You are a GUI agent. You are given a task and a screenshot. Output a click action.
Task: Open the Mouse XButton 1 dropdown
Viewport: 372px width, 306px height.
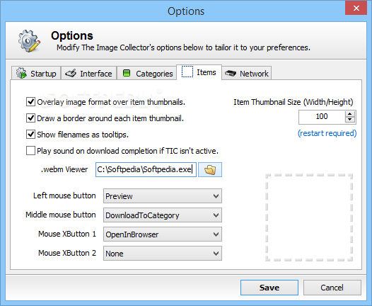click(x=163, y=234)
